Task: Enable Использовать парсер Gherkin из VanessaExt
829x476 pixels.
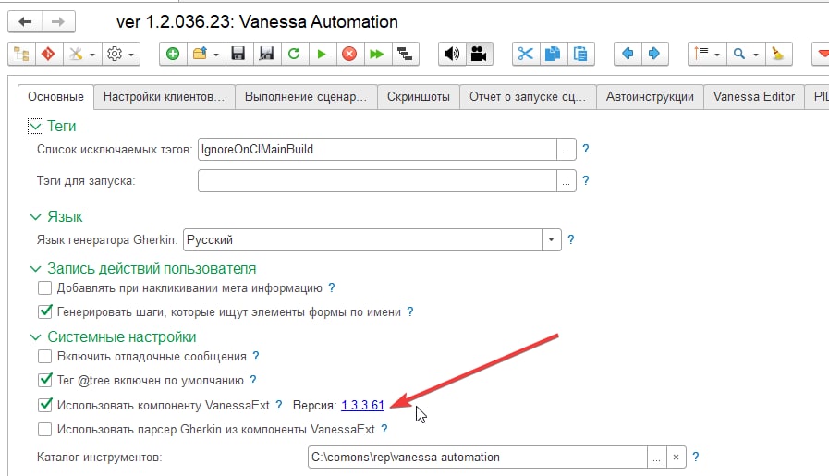Action: point(45,429)
